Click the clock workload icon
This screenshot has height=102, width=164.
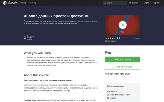(x=25, y=38)
